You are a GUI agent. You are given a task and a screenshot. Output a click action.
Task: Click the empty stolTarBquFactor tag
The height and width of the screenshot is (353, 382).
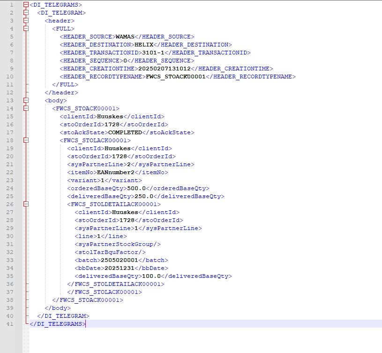pyautogui.click(x=110, y=252)
